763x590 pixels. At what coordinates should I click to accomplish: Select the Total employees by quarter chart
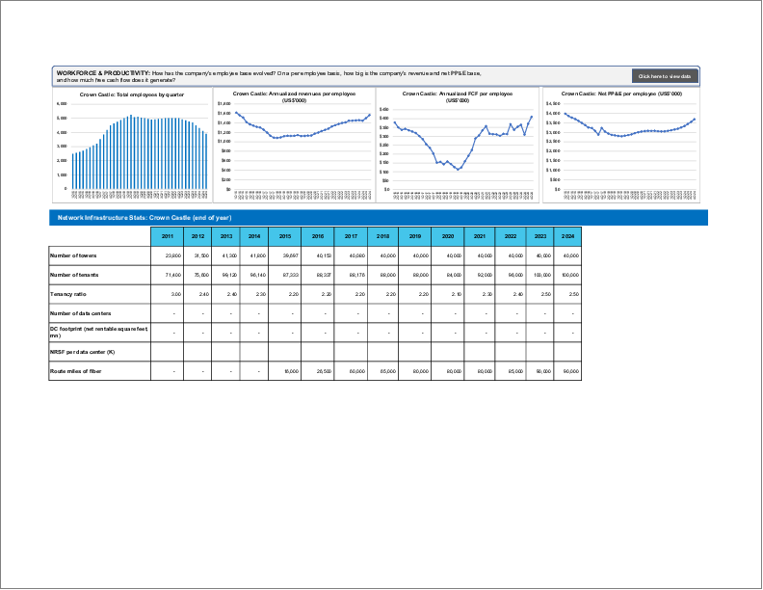tap(131, 145)
